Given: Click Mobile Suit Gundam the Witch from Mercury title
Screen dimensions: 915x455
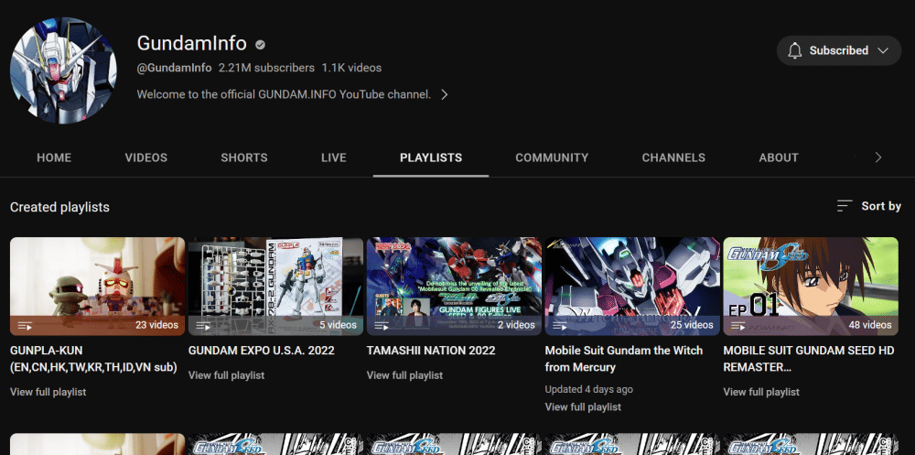Looking at the screenshot, I should pyautogui.click(x=624, y=359).
